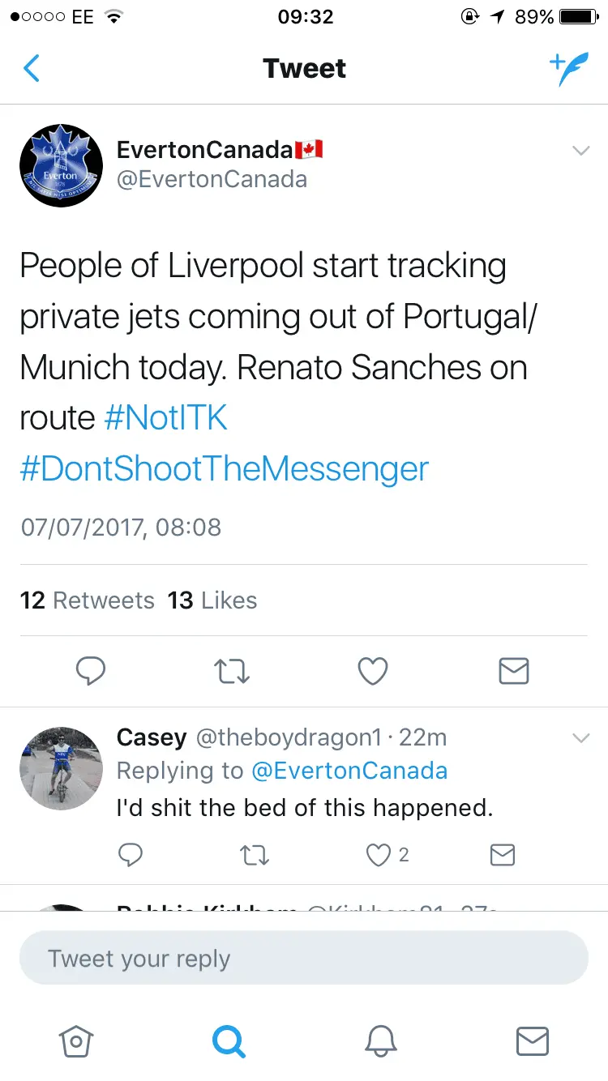Share Casey's reply via envelope icon
This screenshot has width=608, height=1081.
[503, 855]
